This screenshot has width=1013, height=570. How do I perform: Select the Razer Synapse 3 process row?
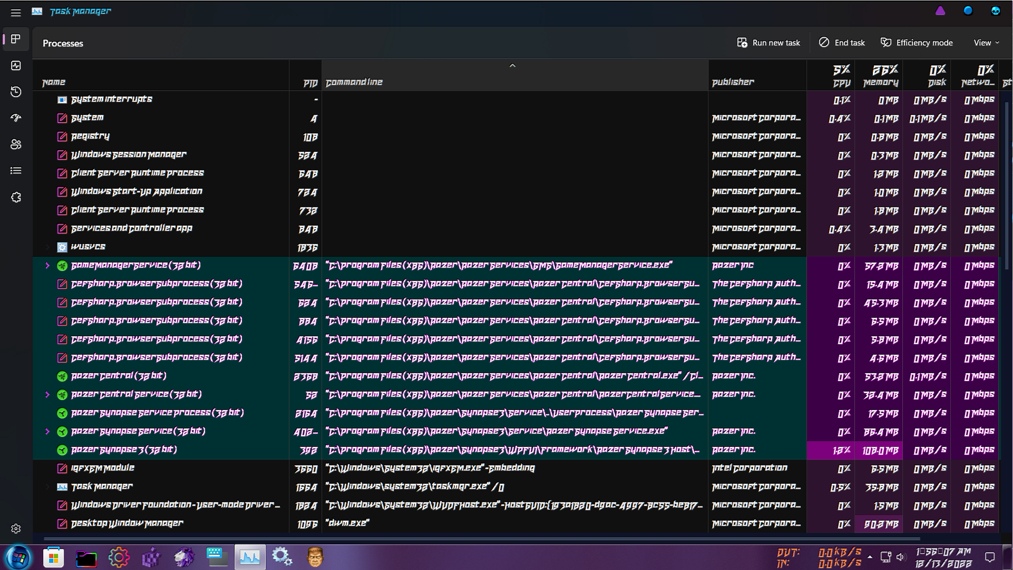[x=124, y=450]
